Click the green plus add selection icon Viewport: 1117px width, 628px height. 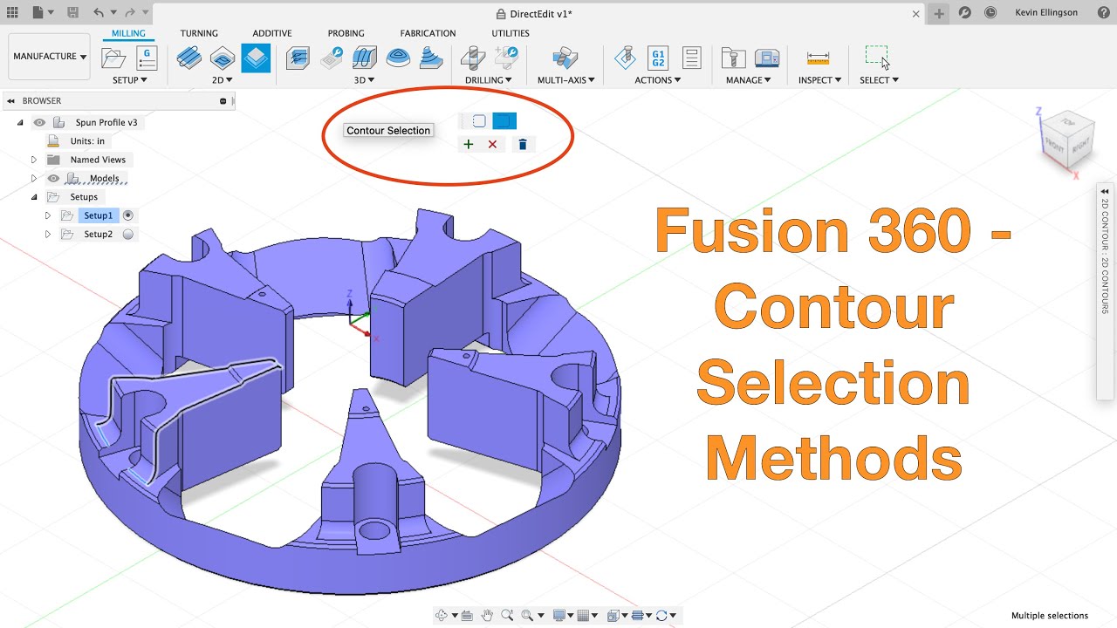coord(469,144)
